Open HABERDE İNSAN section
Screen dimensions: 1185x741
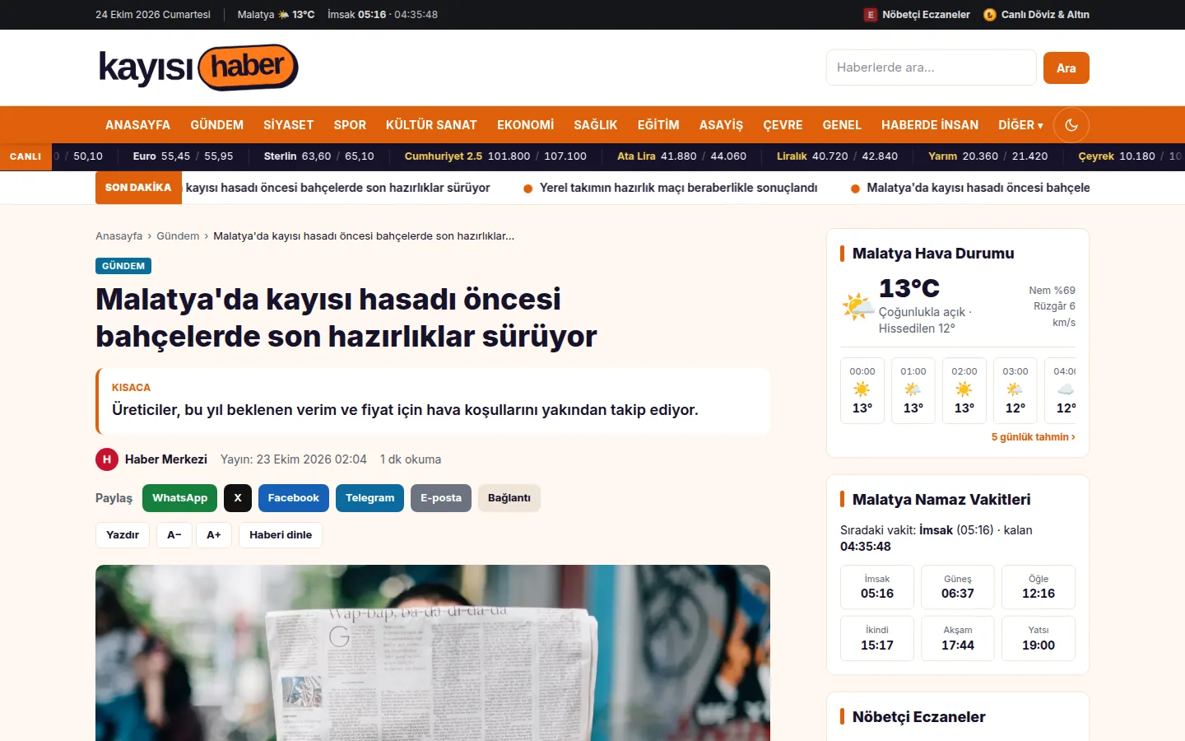pyautogui.click(x=930, y=125)
